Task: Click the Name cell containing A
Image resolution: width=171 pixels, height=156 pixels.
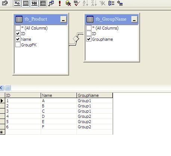Action: pos(59,101)
